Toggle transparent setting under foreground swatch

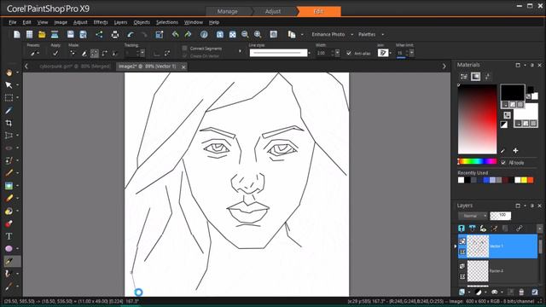pyautogui.click(x=520, y=104)
